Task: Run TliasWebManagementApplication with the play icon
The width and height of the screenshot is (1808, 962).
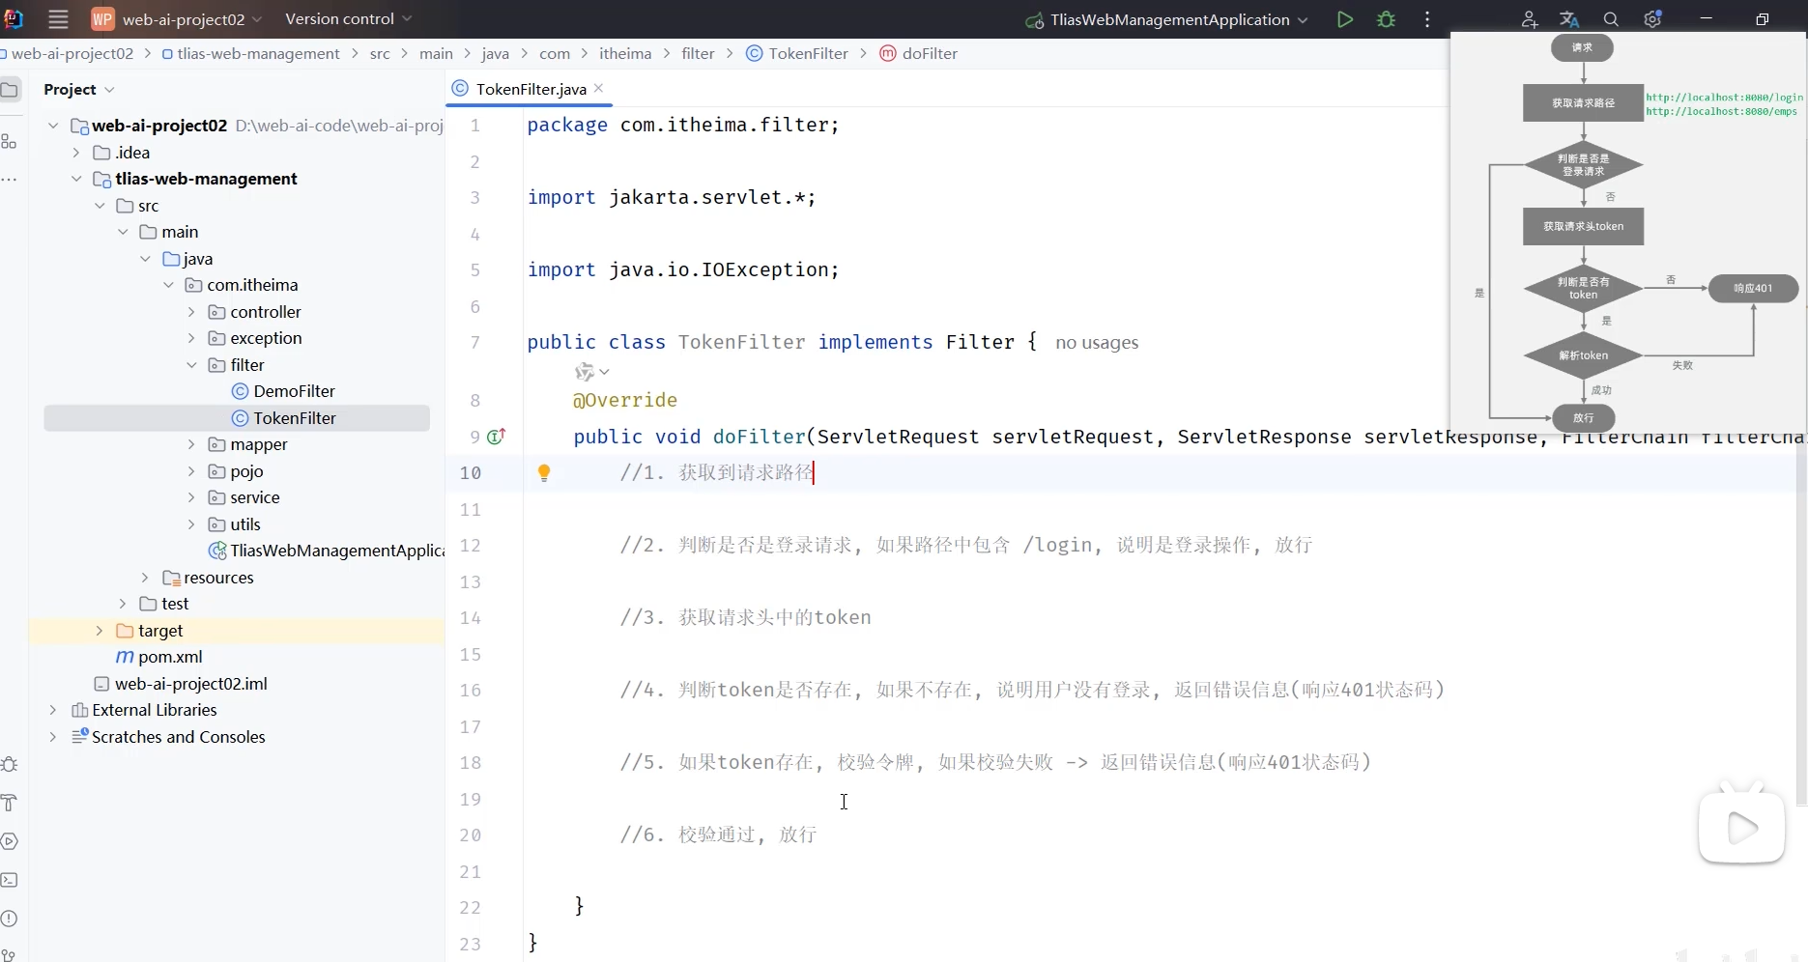Action: click(x=1344, y=19)
